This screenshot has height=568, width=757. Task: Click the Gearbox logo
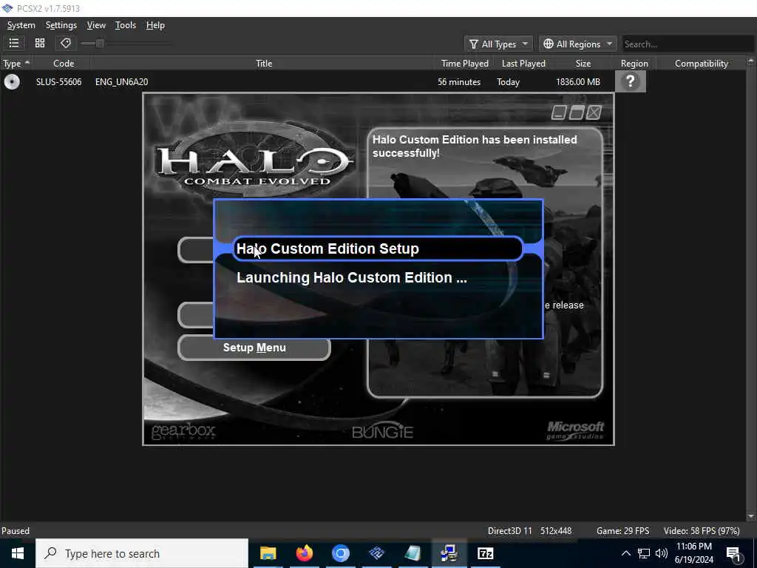tap(183, 431)
